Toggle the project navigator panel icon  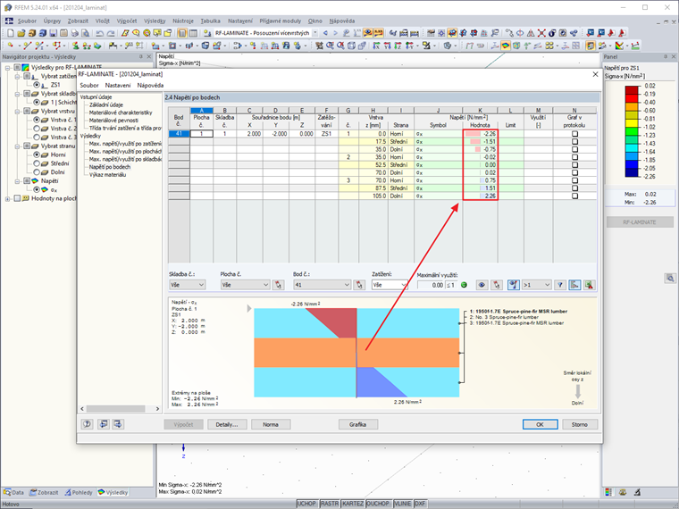click(182, 33)
